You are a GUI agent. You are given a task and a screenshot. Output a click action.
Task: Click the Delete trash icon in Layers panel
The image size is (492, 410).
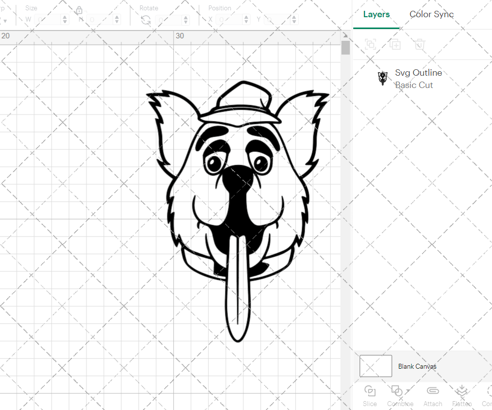(419, 44)
